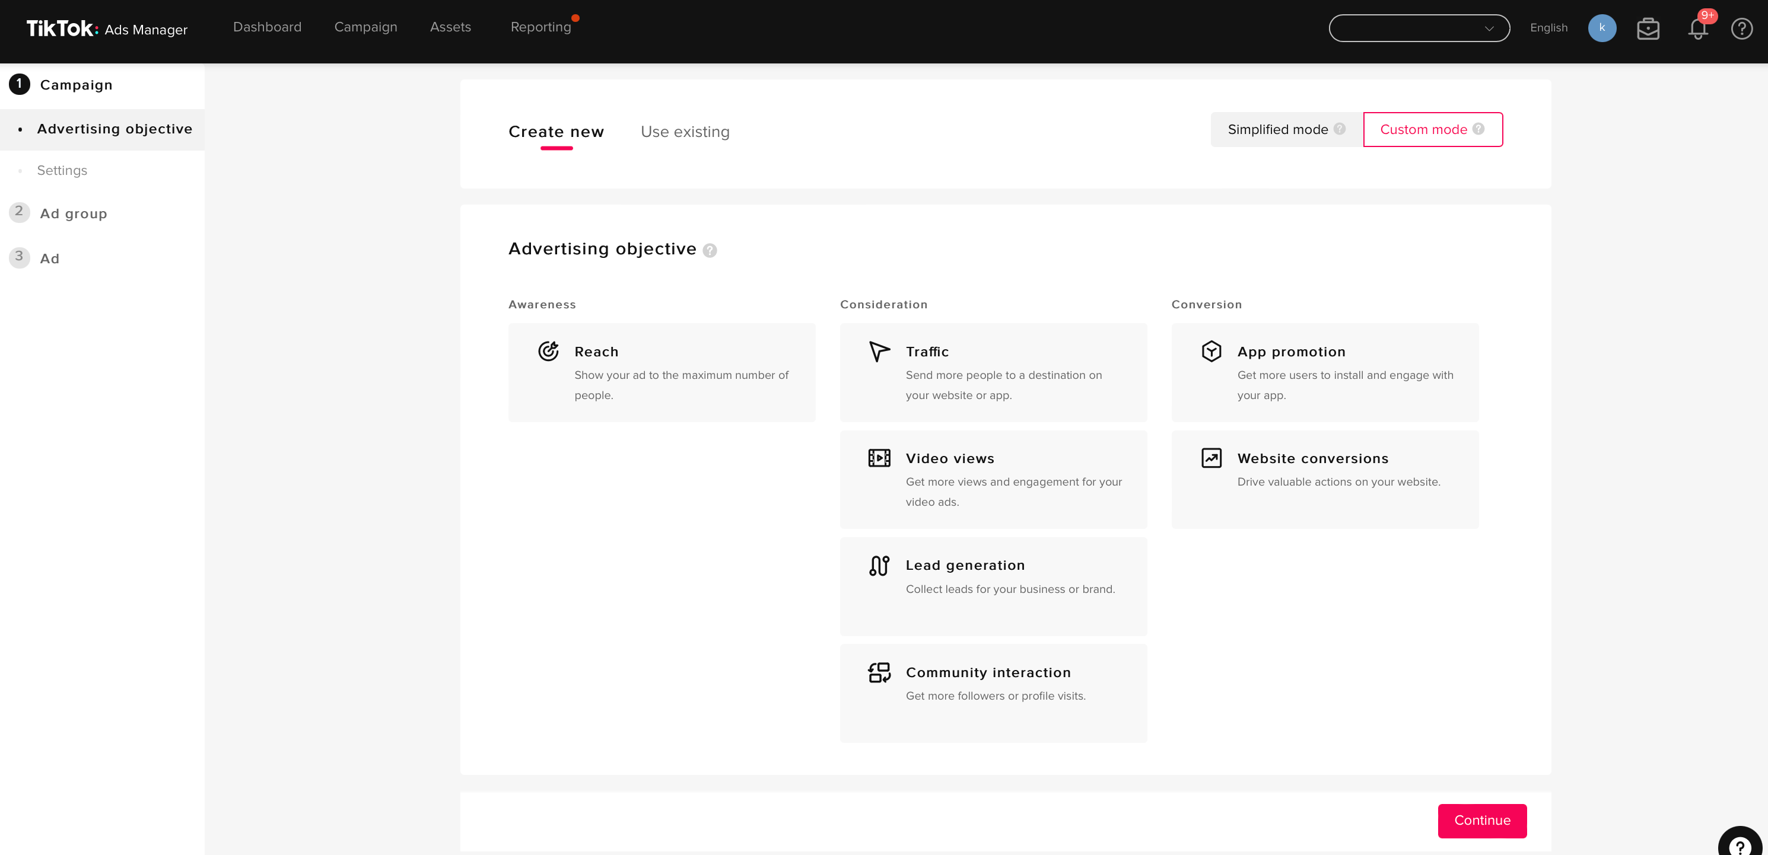Open the Dashboard menu
The image size is (1768, 855).
point(267,27)
